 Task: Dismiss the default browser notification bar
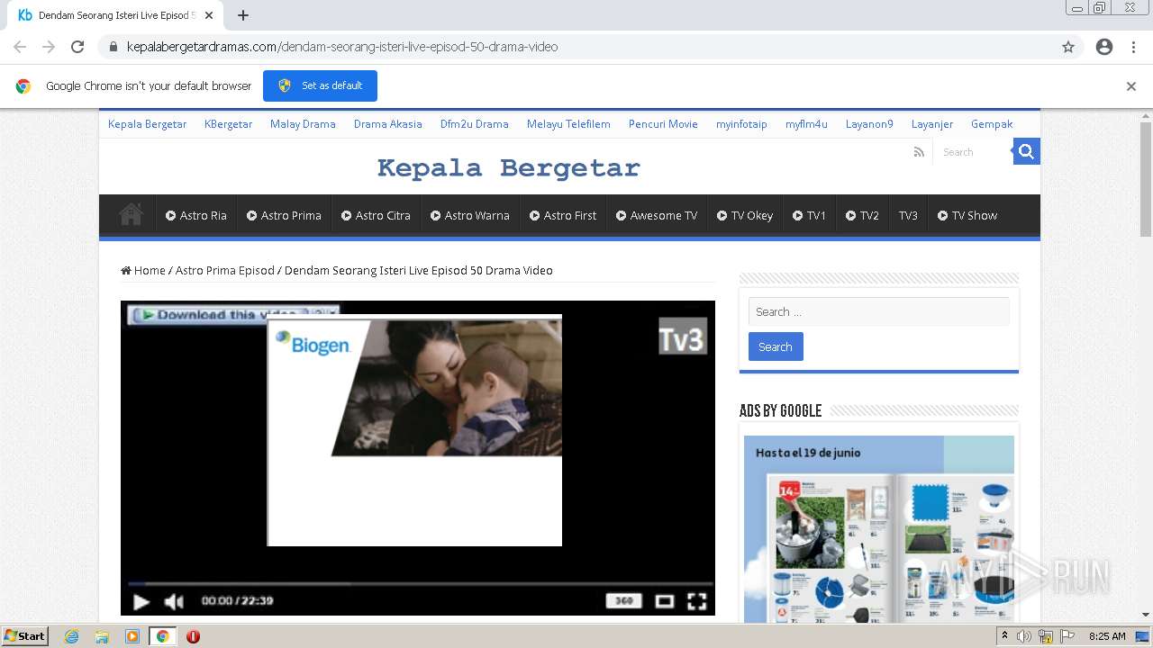pyautogui.click(x=1130, y=86)
